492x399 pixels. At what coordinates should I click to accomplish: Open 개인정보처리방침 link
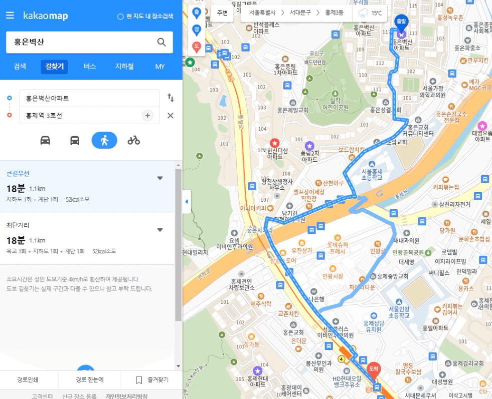(x=126, y=396)
